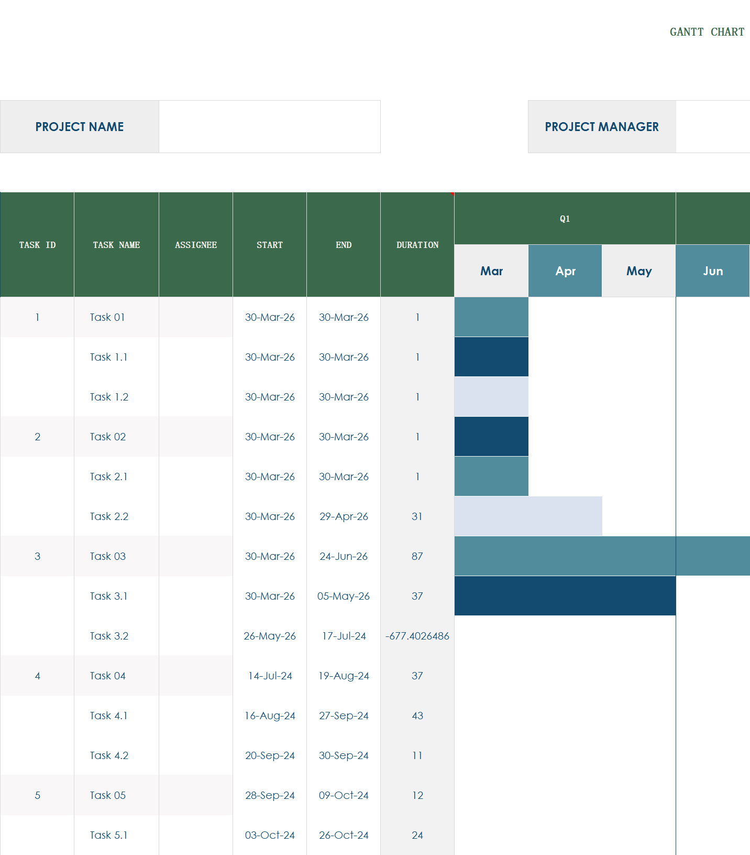Click the duration value 31 for Task 2.2

click(417, 516)
